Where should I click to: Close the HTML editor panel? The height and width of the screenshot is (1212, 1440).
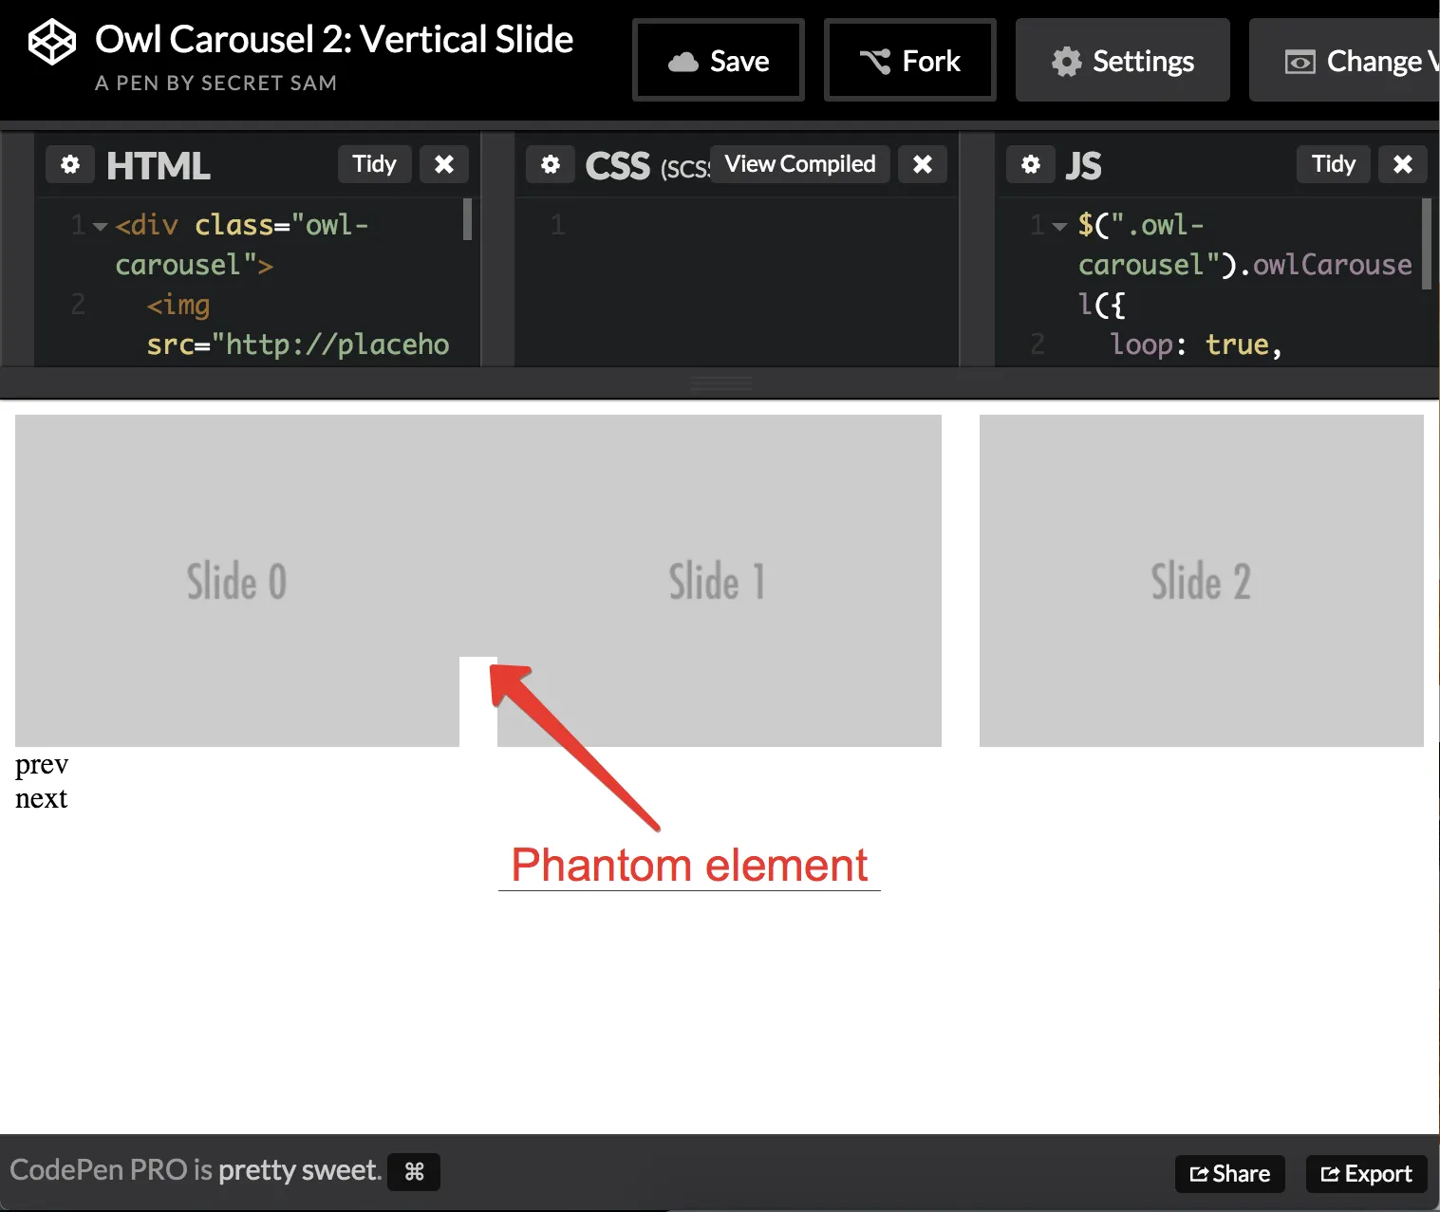coord(443,164)
